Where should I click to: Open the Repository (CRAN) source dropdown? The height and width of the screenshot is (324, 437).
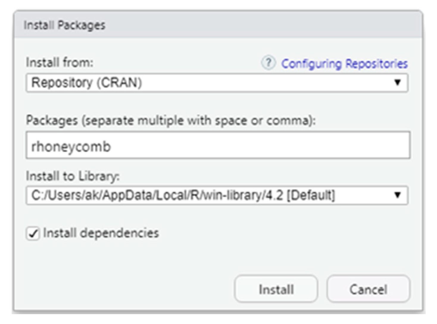[x=208, y=83]
